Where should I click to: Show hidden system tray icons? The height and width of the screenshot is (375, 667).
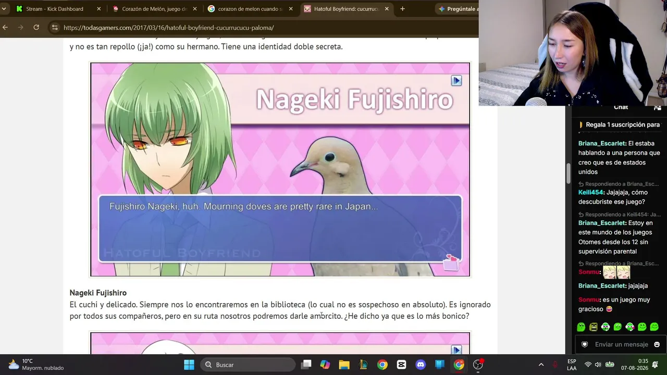click(541, 365)
